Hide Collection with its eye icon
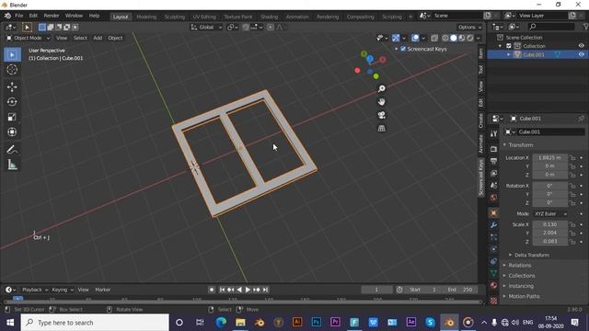The image size is (589, 331). 581,46
